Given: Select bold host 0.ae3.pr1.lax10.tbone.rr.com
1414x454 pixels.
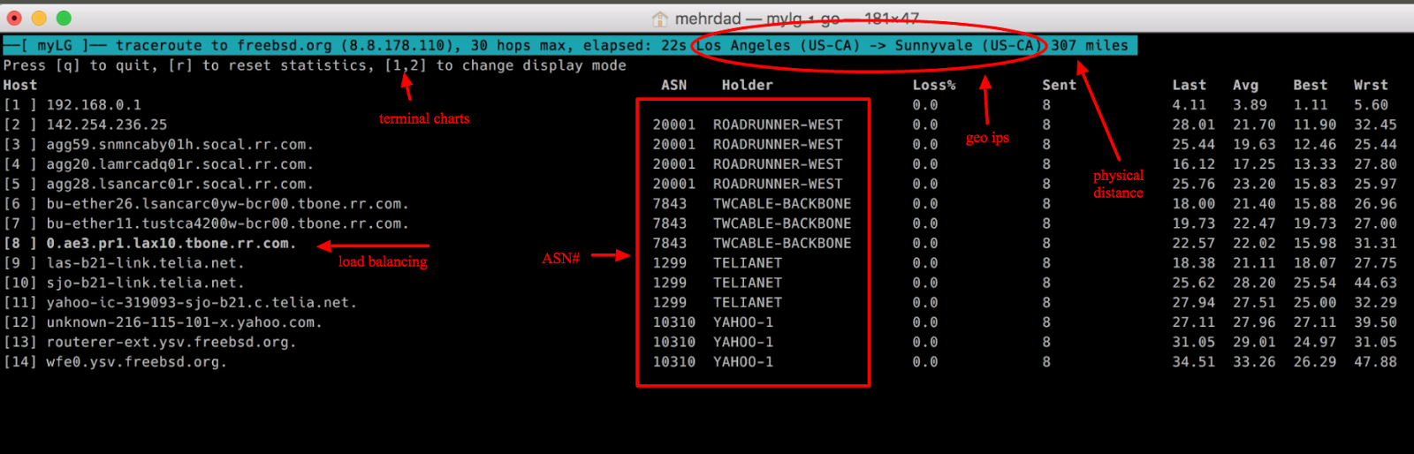Looking at the screenshot, I should pyautogui.click(x=171, y=243).
